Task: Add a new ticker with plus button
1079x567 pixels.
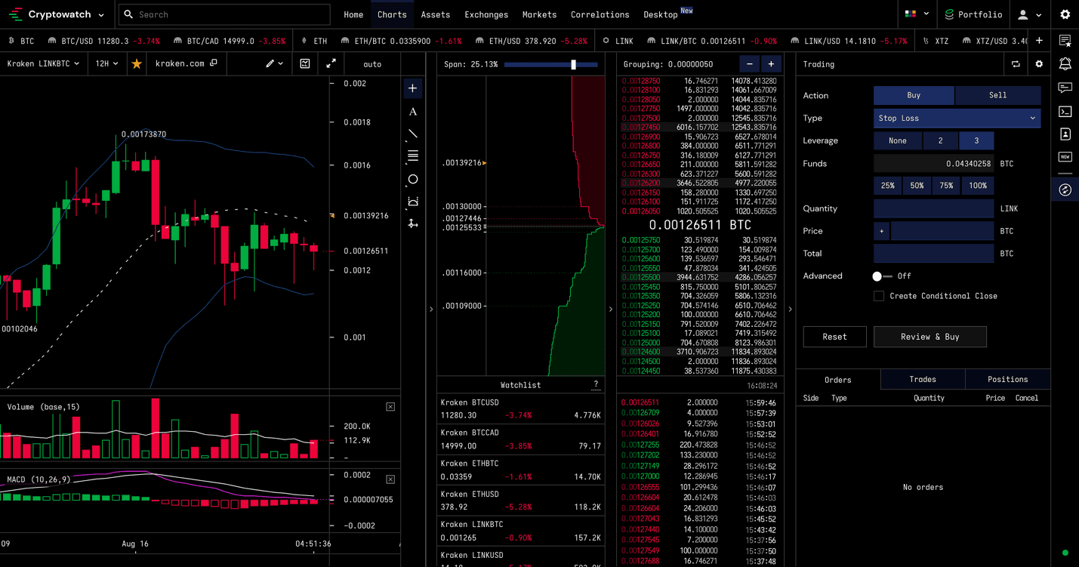Action: pyautogui.click(x=1039, y=41)
